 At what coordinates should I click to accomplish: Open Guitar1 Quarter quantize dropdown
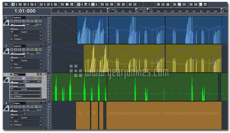(26, 32)
